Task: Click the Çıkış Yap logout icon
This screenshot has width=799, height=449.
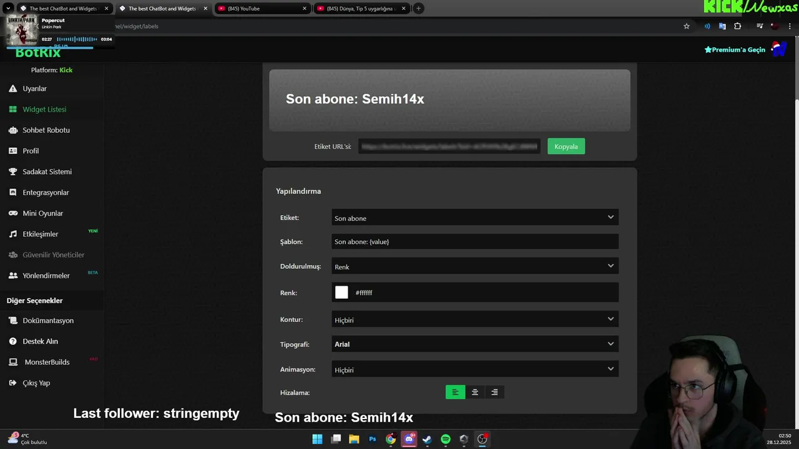Action: coord(12,383)
